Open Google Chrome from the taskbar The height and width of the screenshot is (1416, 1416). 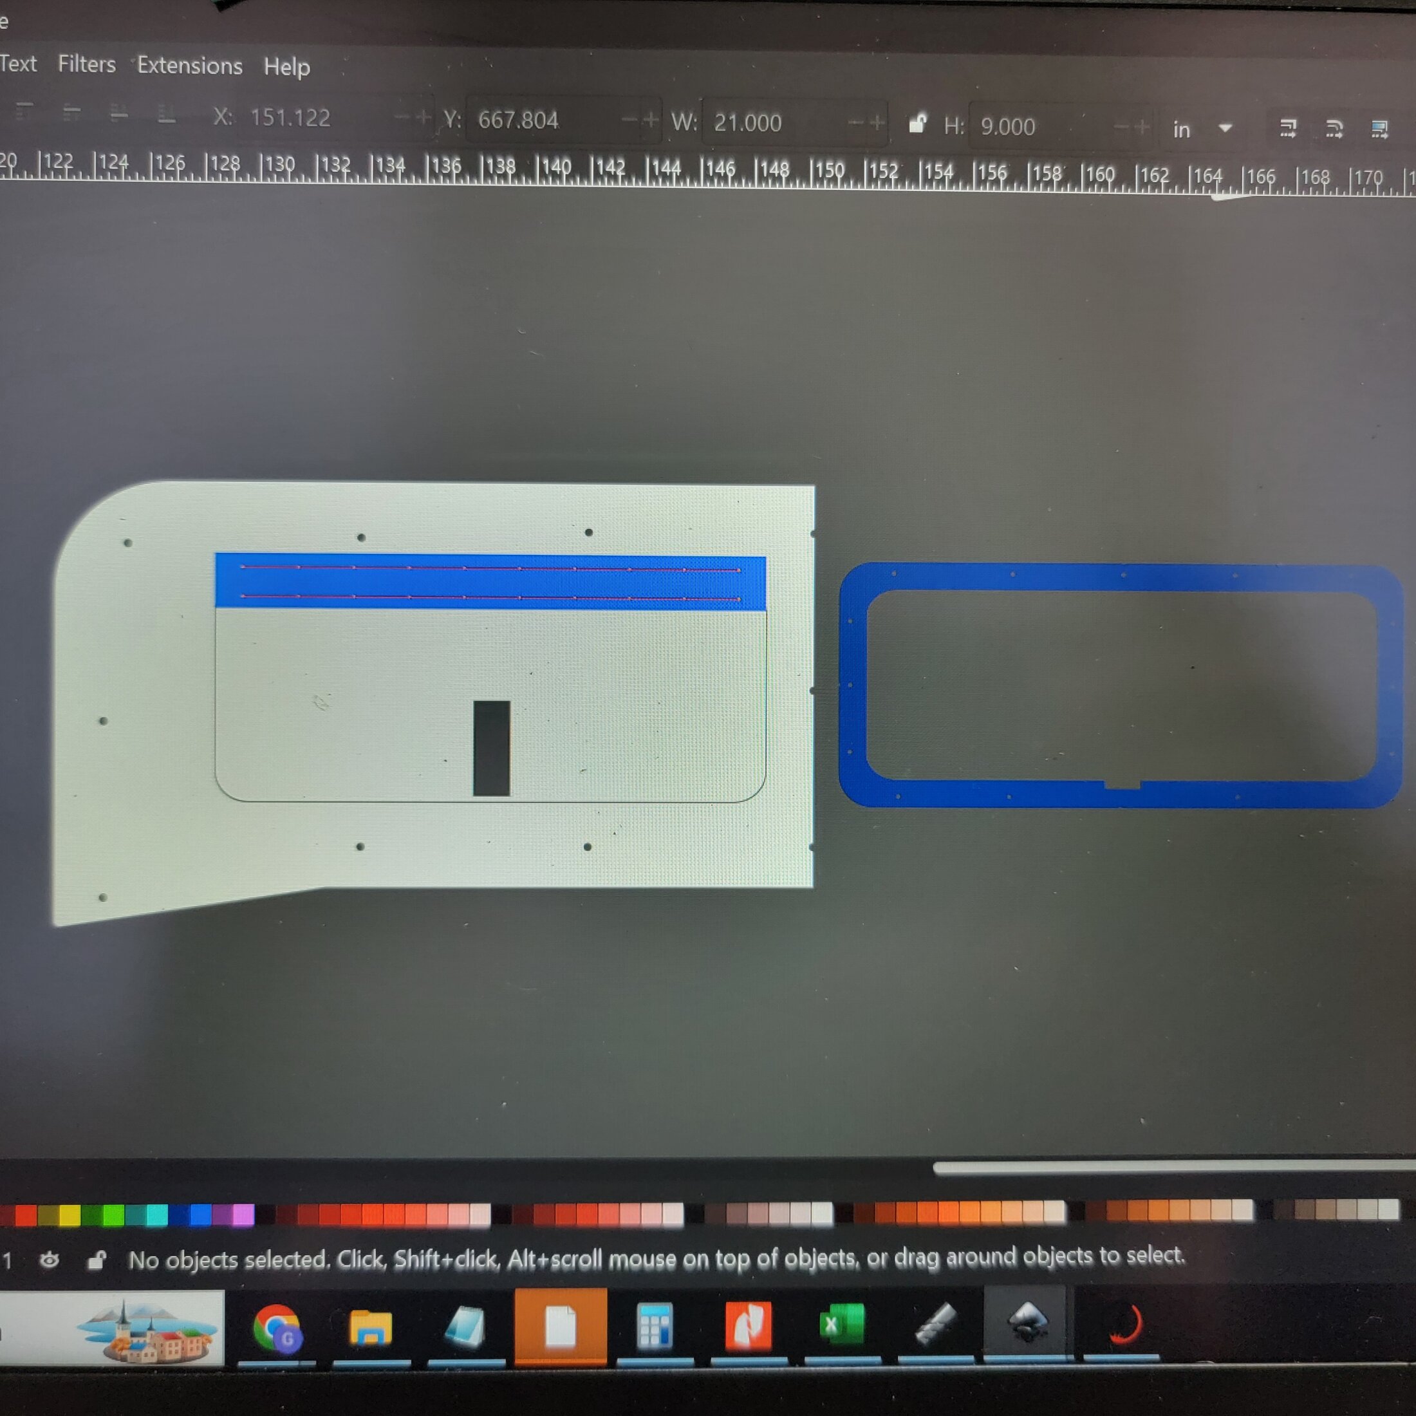[276, 1327]
